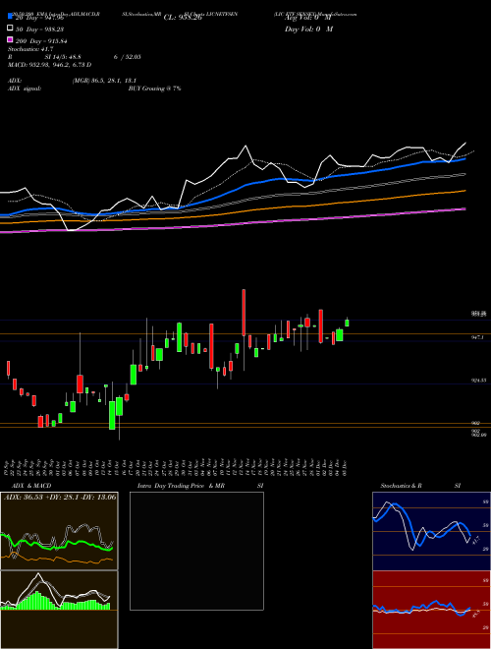Screen dimensions: 491x649
Task: Click the 'Intra Day Trading Price & MR' title
Action: (x=181, y=486)
